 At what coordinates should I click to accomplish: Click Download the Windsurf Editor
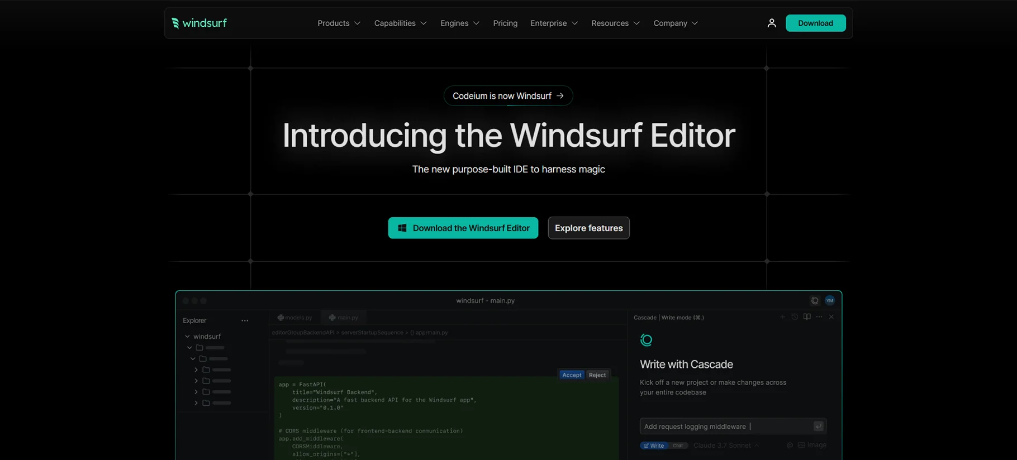463,228
